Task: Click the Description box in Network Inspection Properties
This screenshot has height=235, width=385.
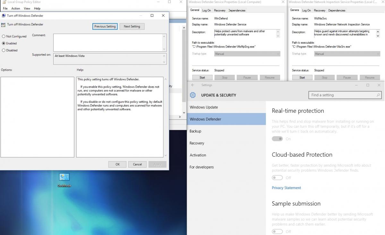Action: [347, 33]
